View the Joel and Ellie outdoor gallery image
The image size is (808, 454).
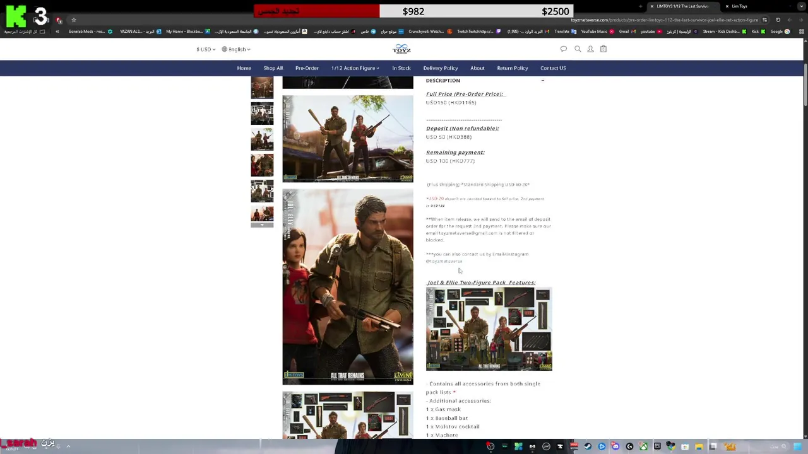coord(348,139)
